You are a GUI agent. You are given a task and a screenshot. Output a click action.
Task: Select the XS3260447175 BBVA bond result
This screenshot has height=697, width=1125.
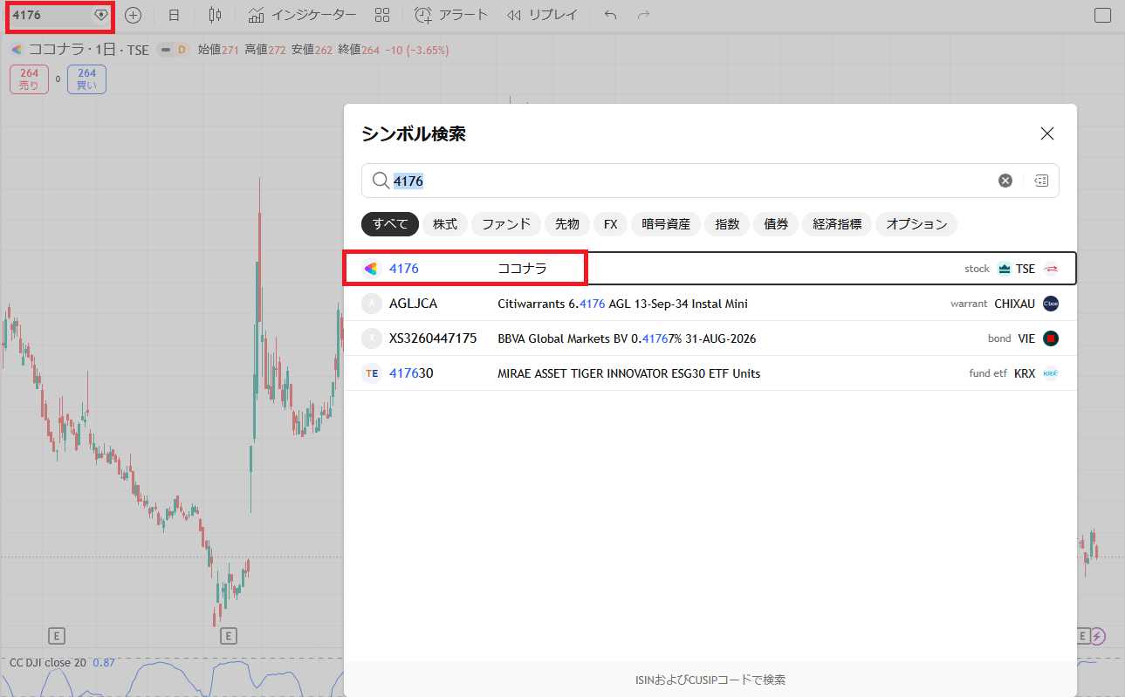tap(710, 338)
